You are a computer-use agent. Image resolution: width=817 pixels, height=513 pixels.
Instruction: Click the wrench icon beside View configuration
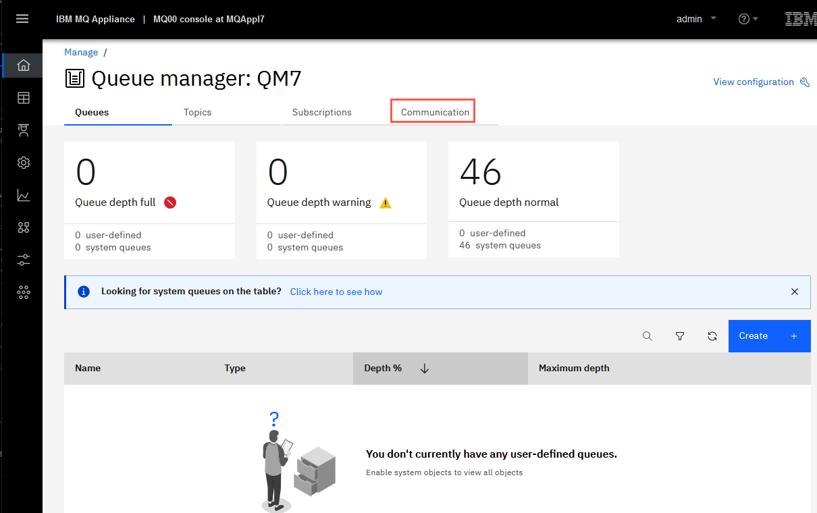coord(805,82)
